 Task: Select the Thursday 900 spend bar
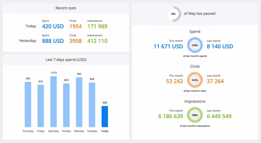click(28, 104)
